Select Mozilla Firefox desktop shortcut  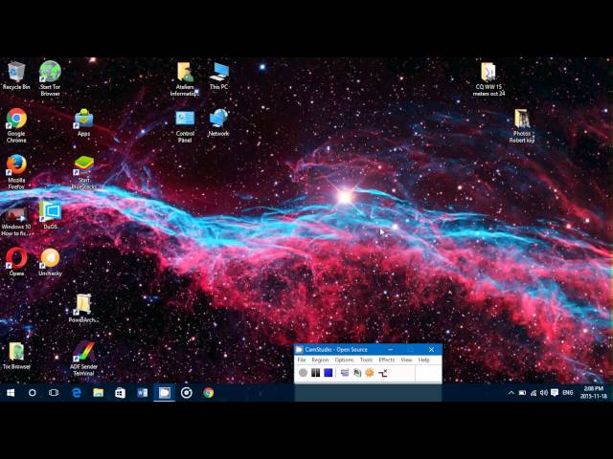click(x=16, y=172)
